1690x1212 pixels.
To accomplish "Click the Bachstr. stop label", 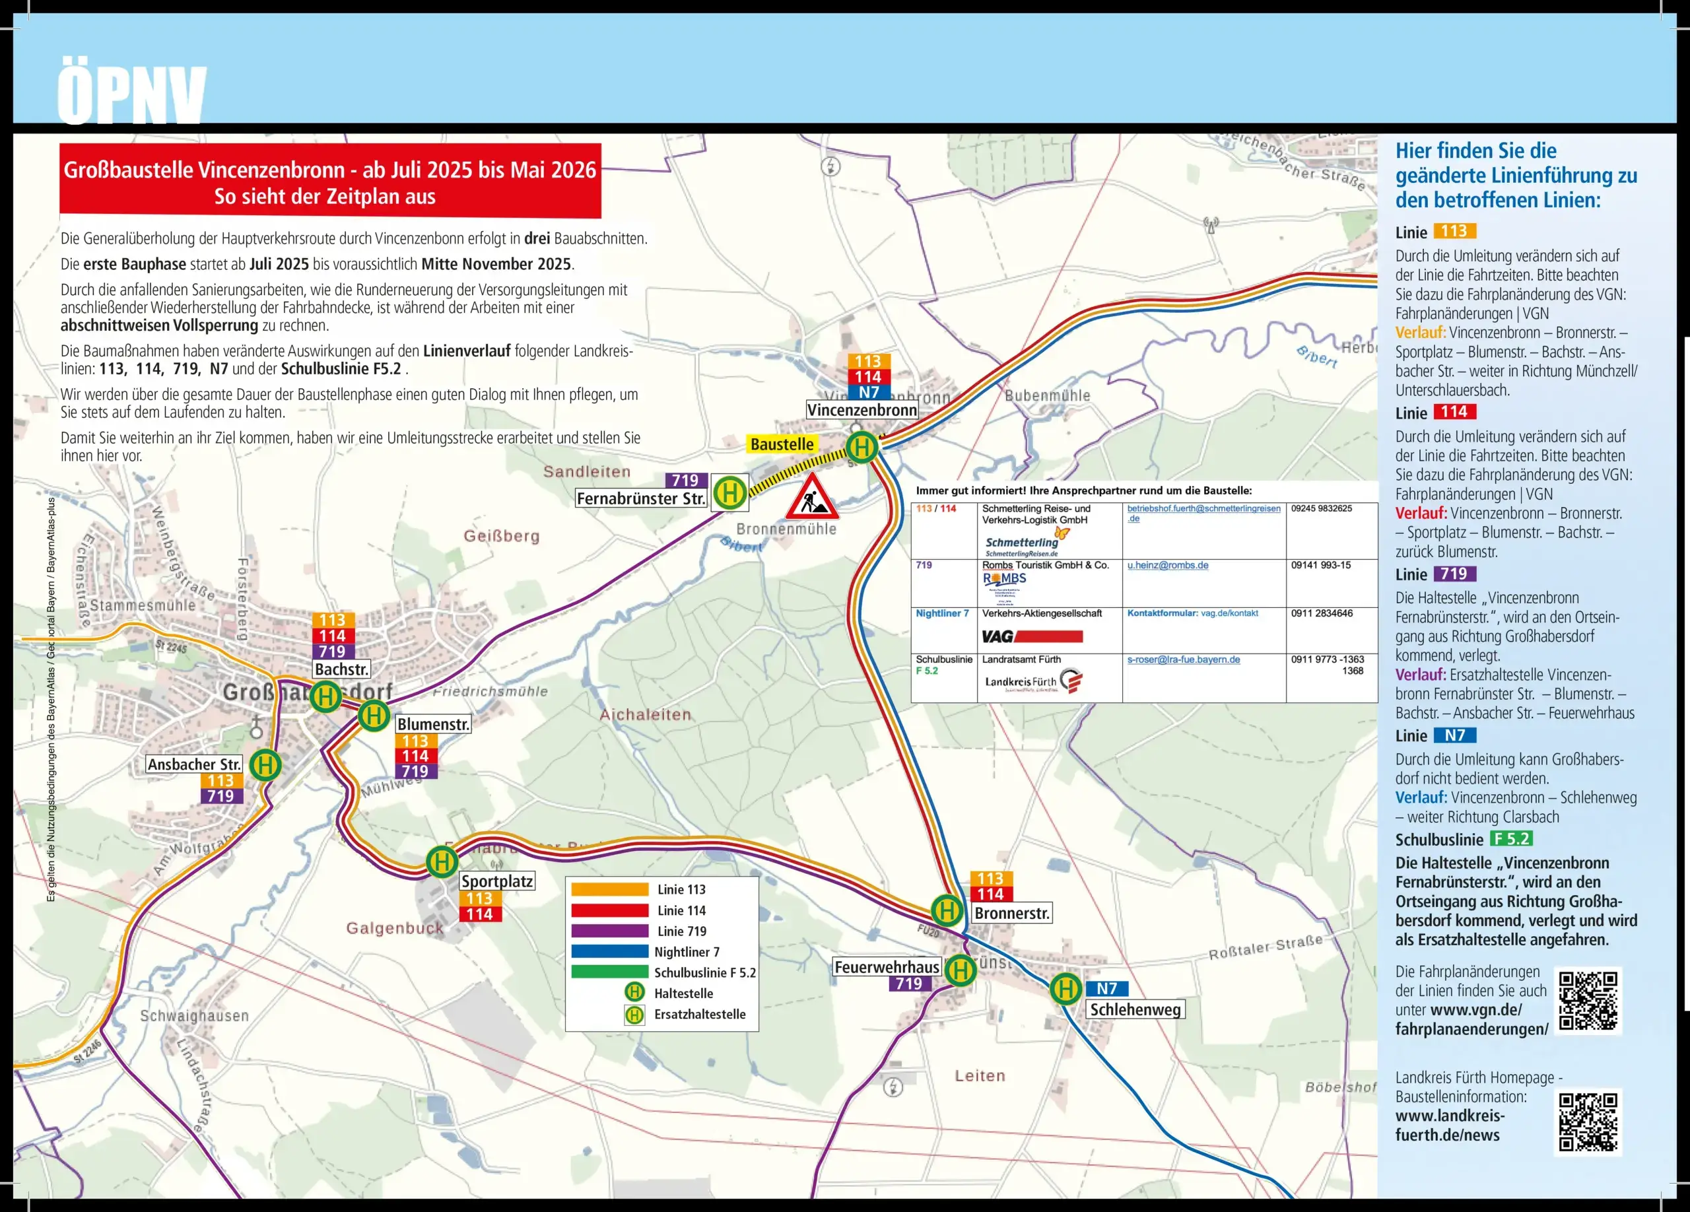I will click(341, 669).
